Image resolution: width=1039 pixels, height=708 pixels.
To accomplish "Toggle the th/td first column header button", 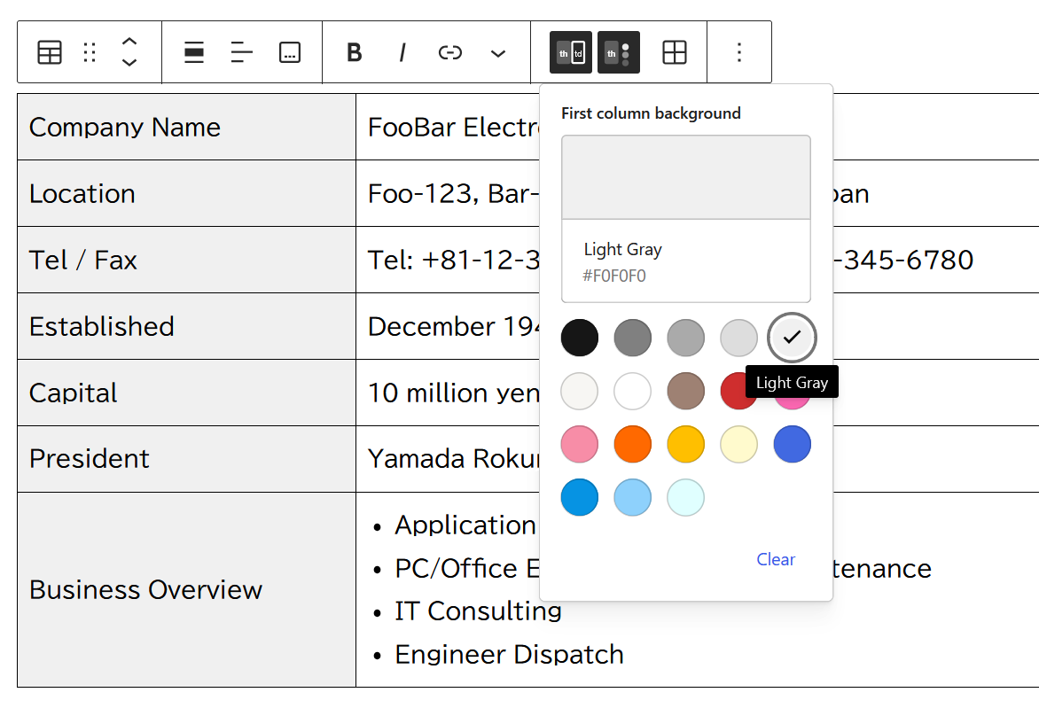I will pyautogui.click(x=571, y=52).
